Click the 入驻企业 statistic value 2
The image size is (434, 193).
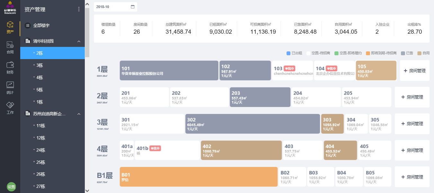tap(377, 31)
